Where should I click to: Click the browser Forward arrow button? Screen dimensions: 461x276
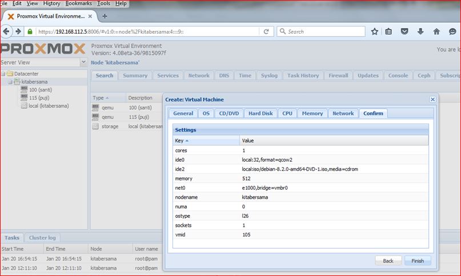[18, 31]
